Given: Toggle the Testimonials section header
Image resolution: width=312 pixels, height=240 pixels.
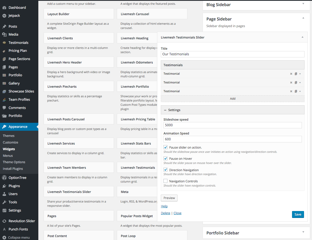Looking at the screenshot, I should [x=233, y=65].
